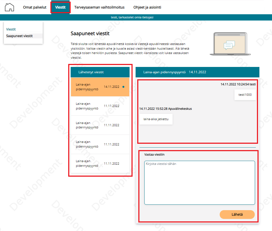Open the Ohjeet ja asiointi menu
The width and height of the screenshot is (272, 231).
pyautogui.click(x=147, y=7)
